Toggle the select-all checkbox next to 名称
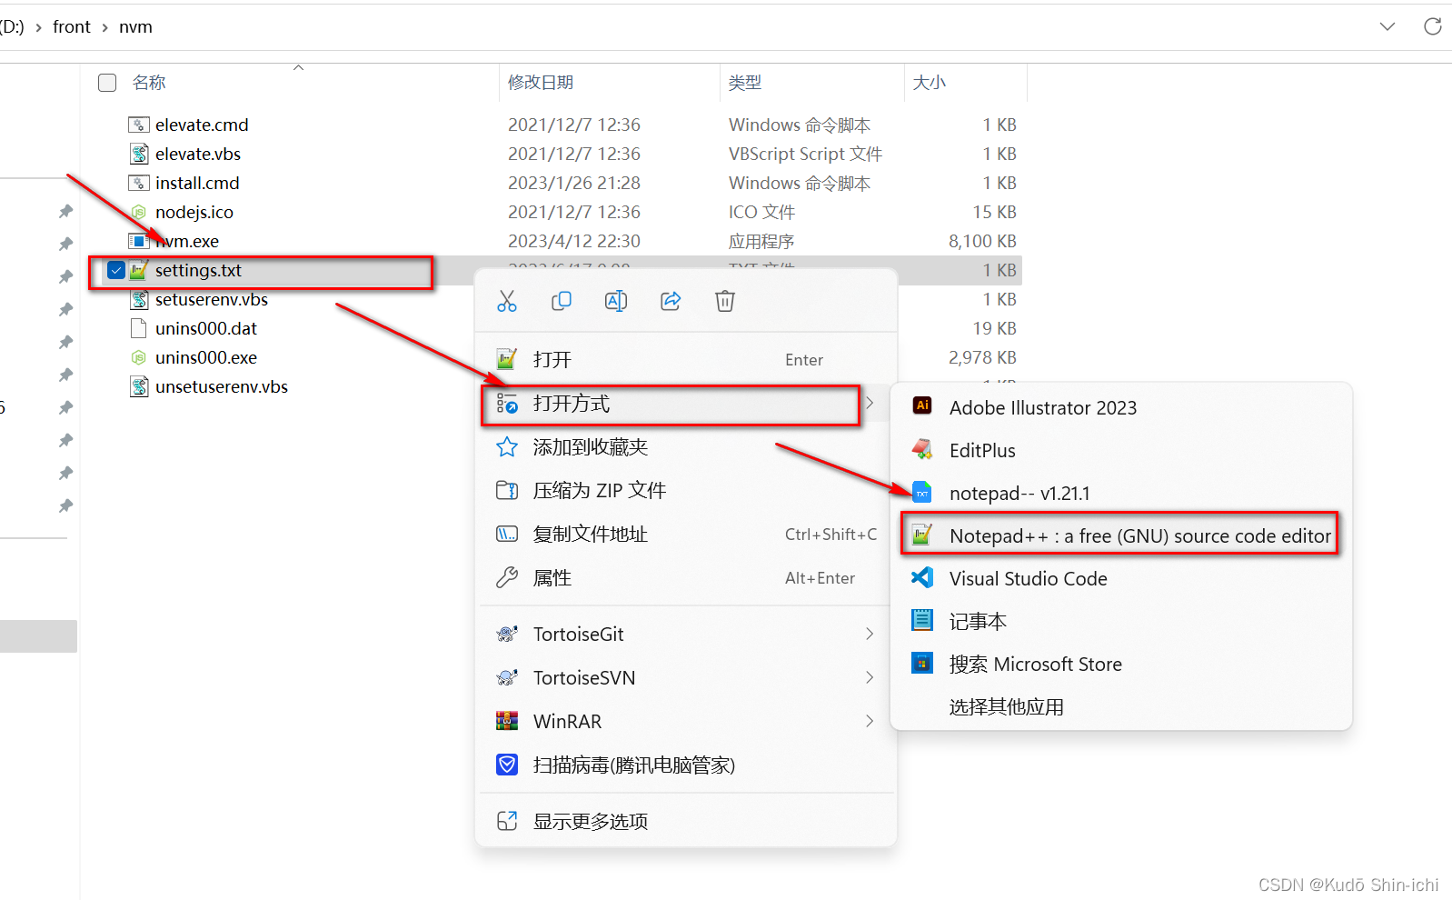Screen dimensions: 1452x900 point(107,83)
